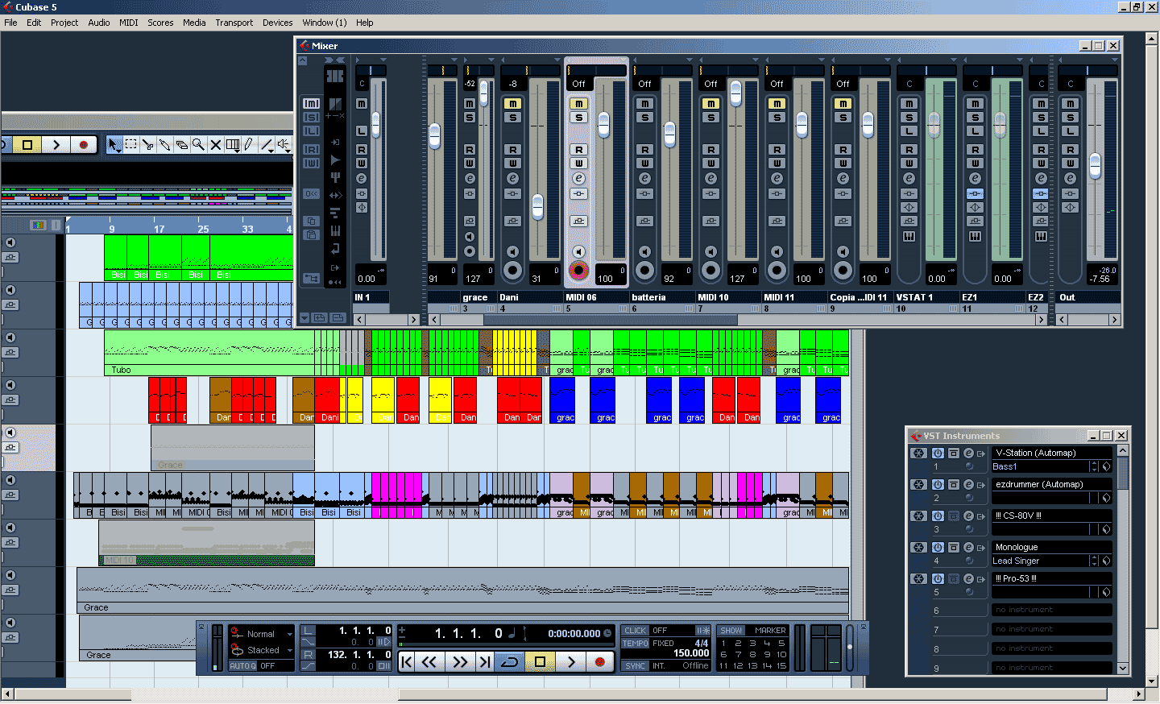The image size is (1160, 704).
Task: Pick the Zoom magnifier tool
Action: (199, 145)
